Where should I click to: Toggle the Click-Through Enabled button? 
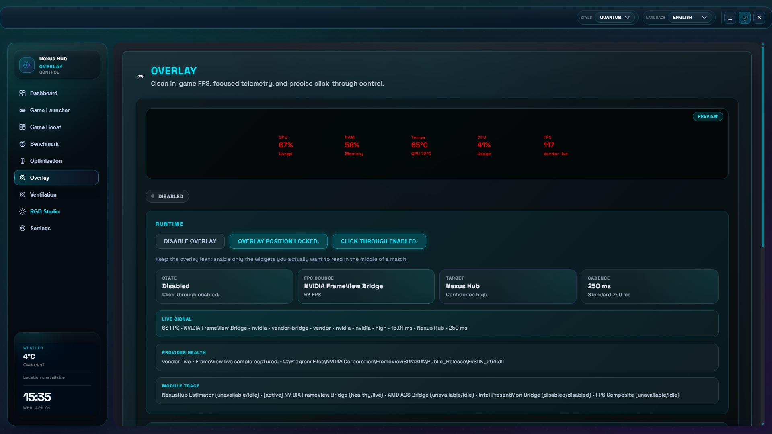point(379,241)
